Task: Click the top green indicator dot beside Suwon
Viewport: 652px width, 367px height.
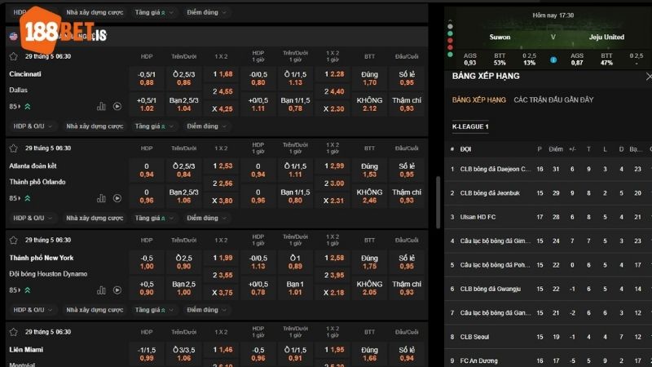Action: (x=450, y=33)
